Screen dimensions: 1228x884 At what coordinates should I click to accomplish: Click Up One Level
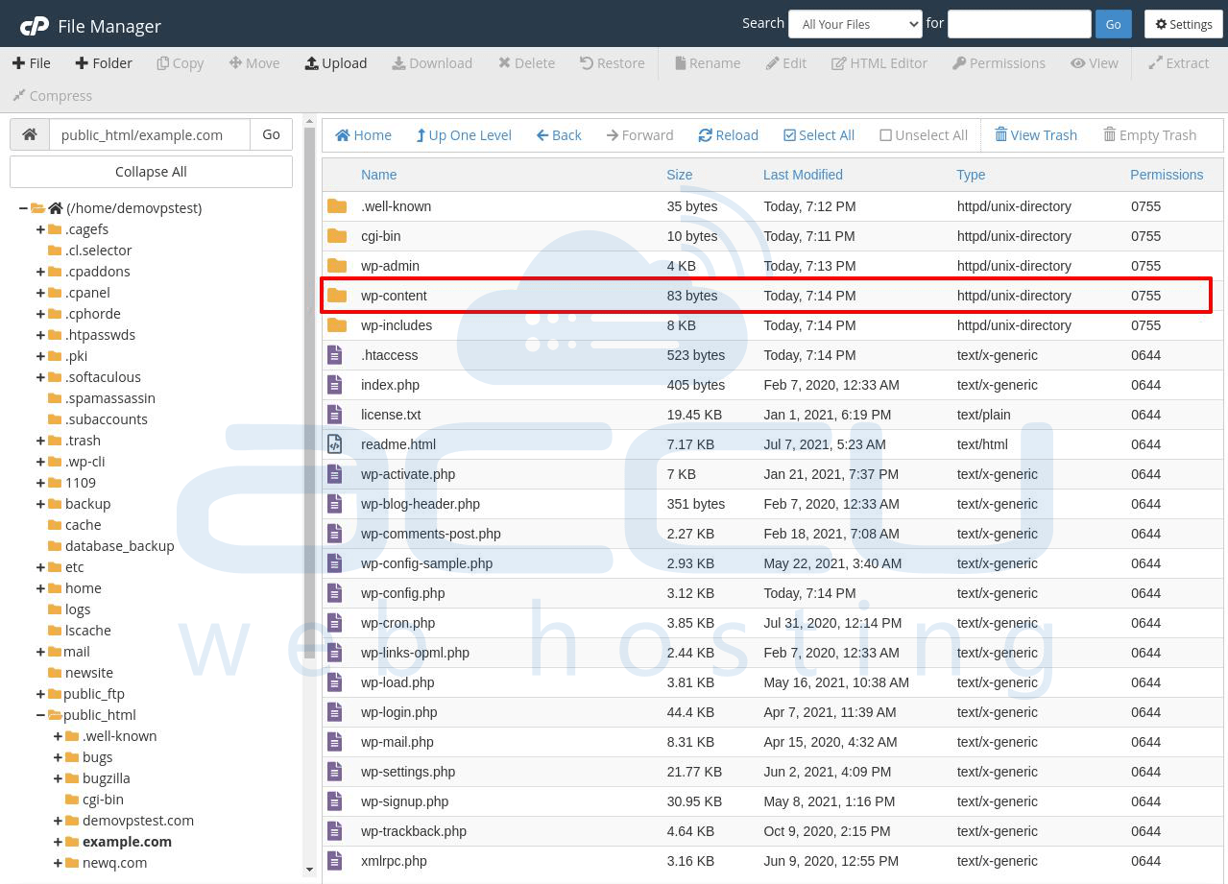(x=464, y=135)
